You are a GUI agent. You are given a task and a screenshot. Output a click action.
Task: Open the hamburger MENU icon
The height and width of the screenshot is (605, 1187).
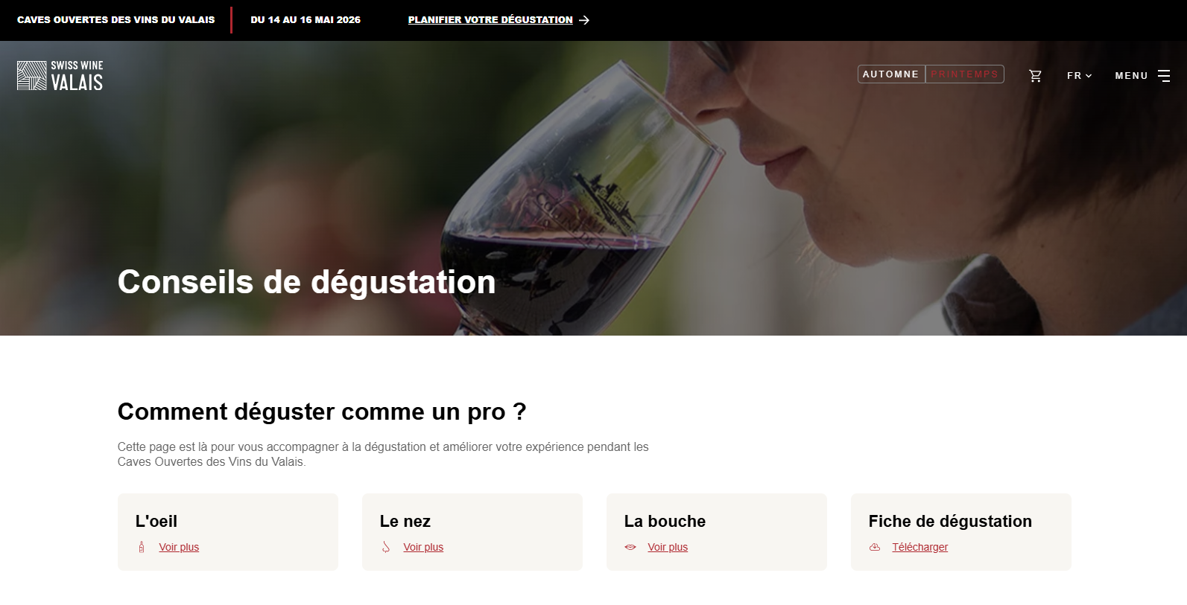pyautogui.click(x=1164, y=76)
